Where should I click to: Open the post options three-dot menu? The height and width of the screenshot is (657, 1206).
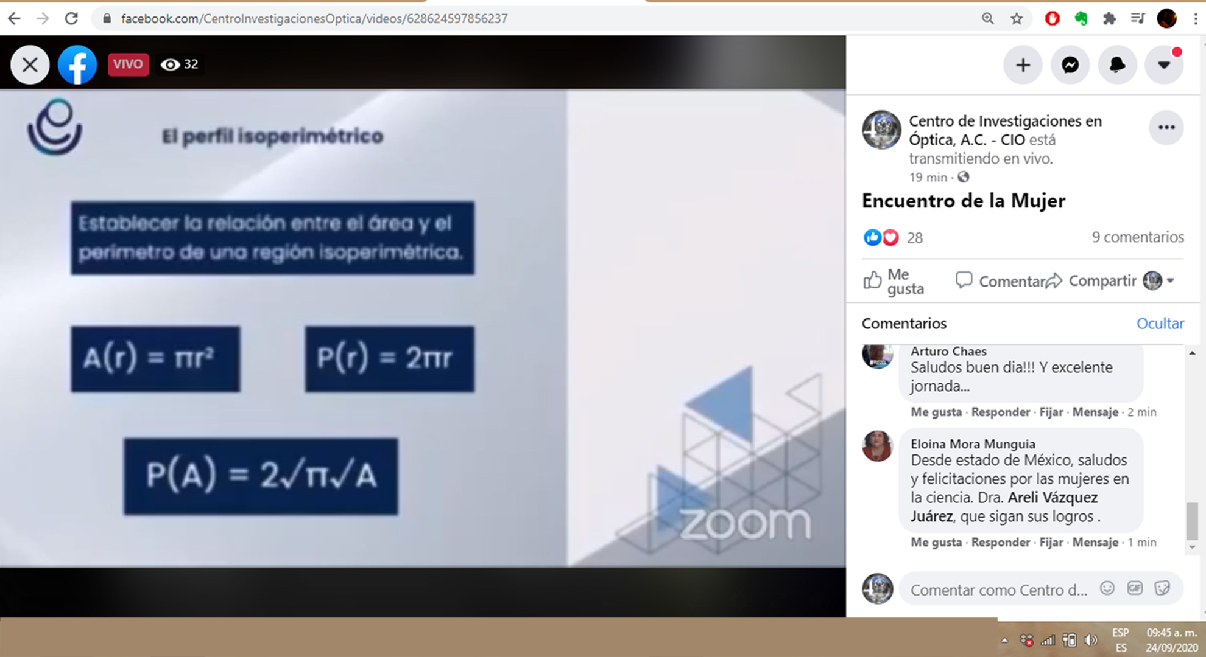pyautogui.click(x=1166, y=127)
